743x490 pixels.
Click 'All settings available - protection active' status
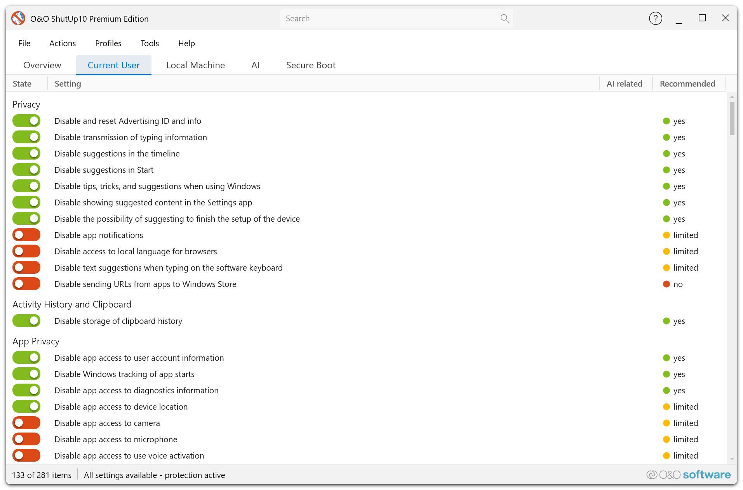click(x=154, y=475)
